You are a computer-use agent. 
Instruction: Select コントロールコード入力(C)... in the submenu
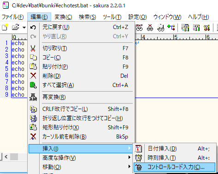coord(174,167)
